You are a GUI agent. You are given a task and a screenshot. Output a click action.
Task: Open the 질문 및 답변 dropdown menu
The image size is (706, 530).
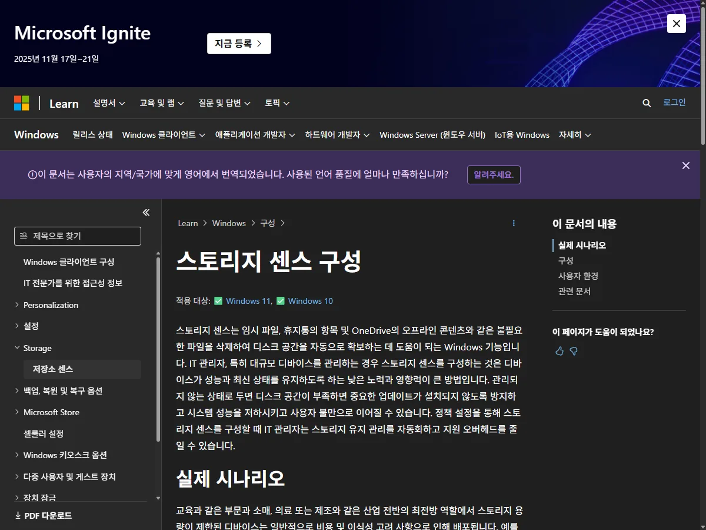point(225,103)
